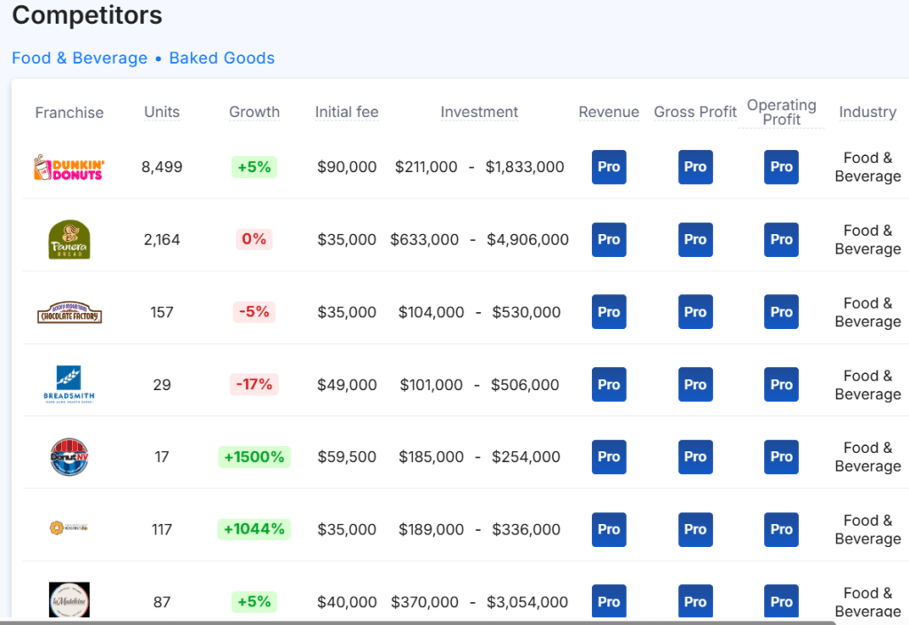909x625 pixels.
Task: Click the $1,833,000 investment value
Action: 525,168
